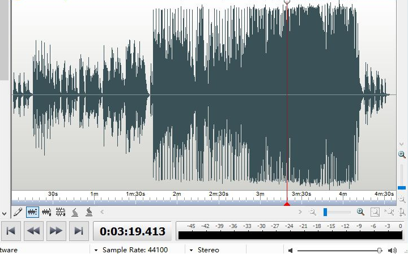
Task: Zoom out vertically with right-side magnifier
Action: tap(402, 199)
